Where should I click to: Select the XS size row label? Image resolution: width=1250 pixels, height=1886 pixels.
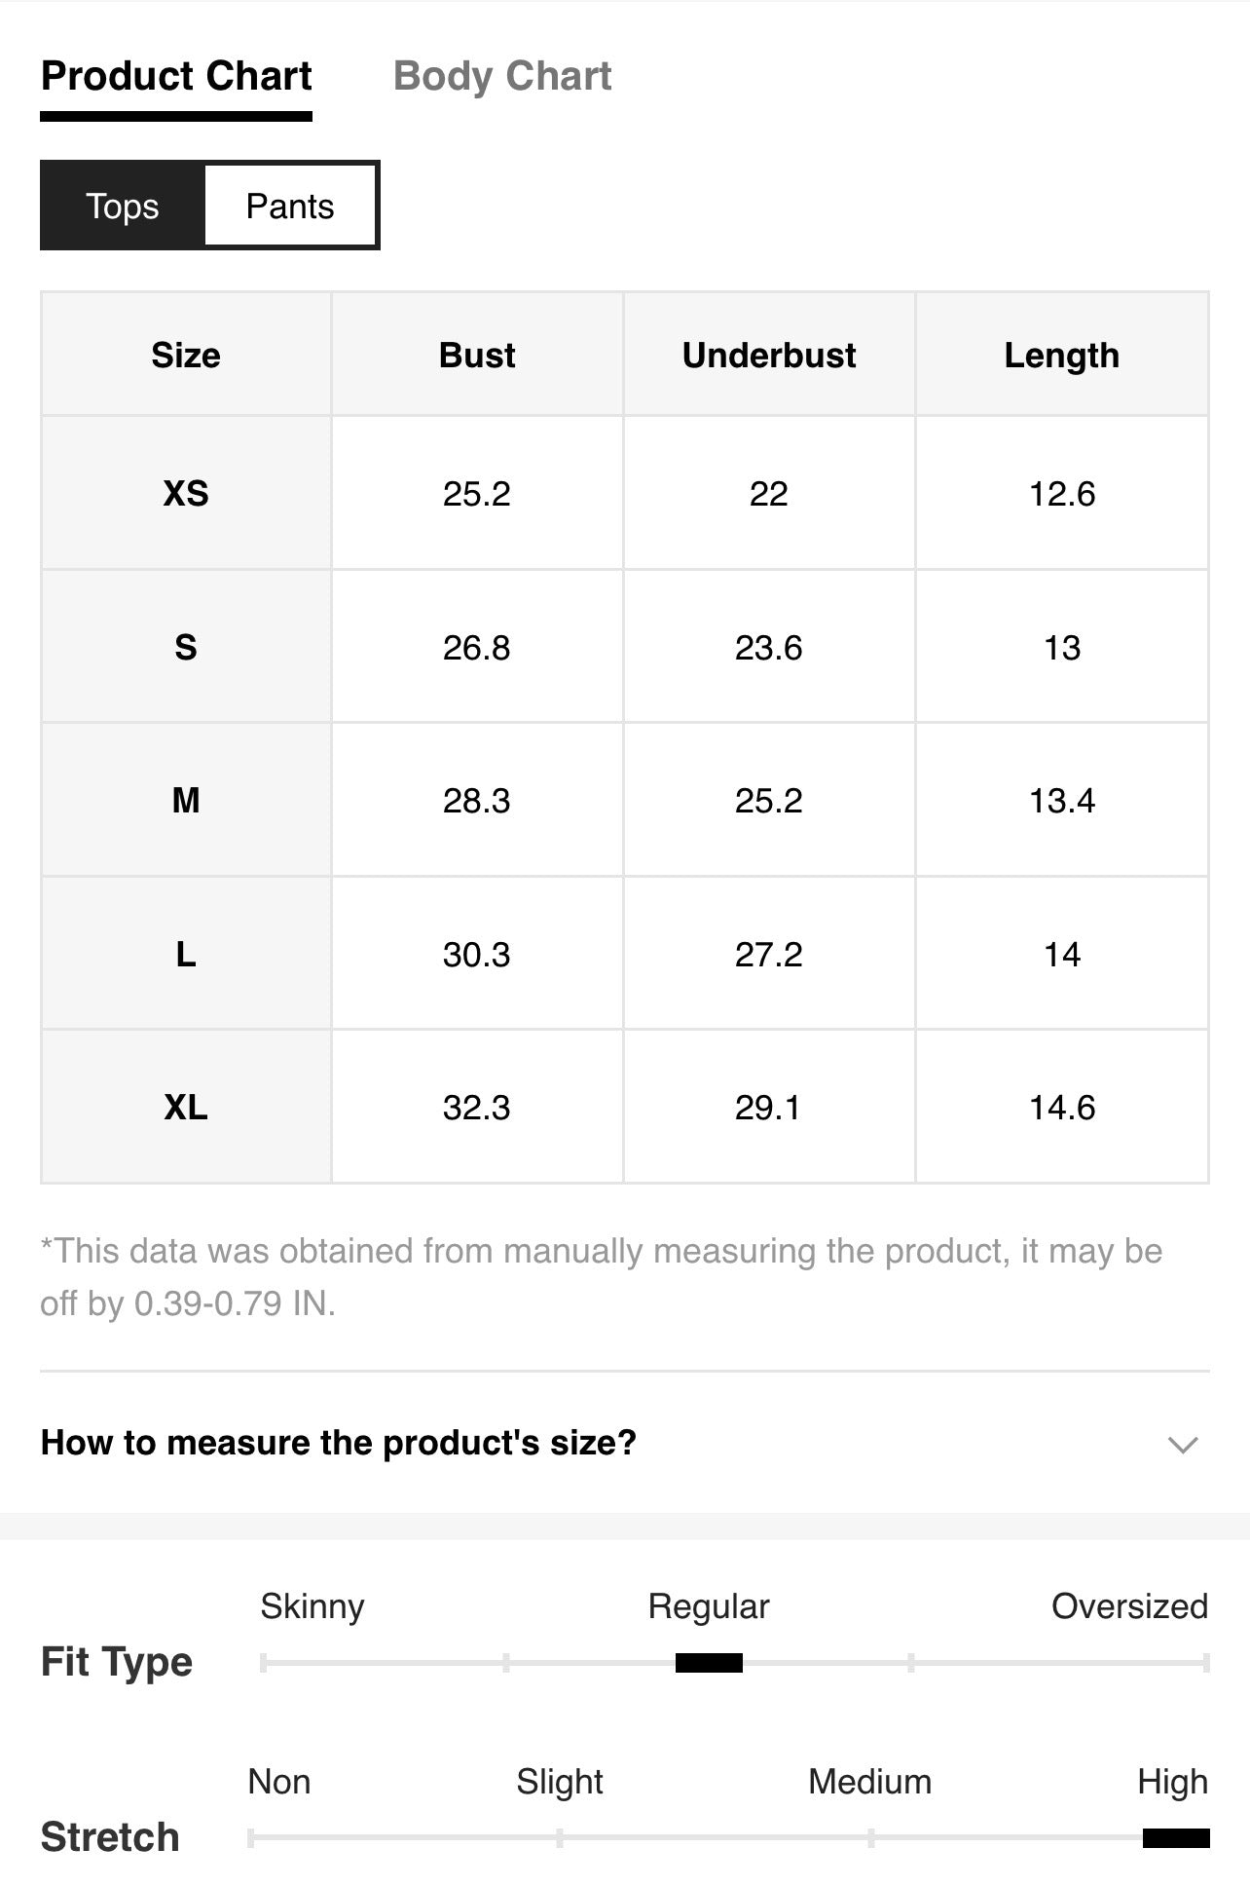186,493
